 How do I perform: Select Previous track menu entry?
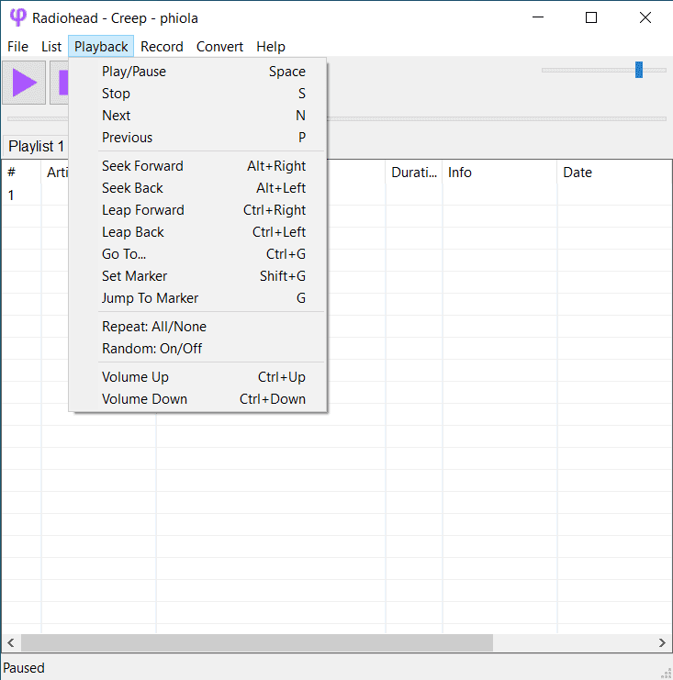point(198,138)
